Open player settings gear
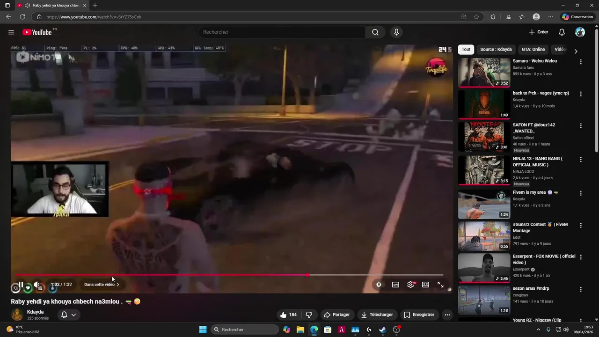This screenshot has height=337, width=599. point(410,284)
